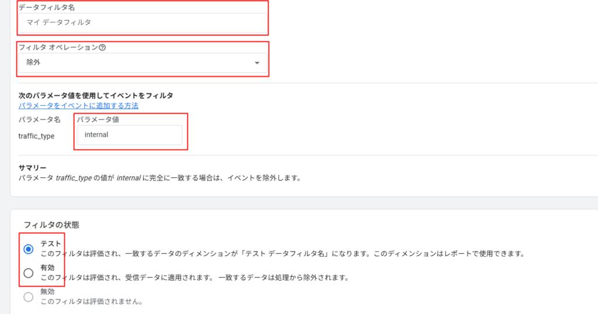This screenshot has width=598, height=314.
Task: Click the 次のパラメータ値を使用してイベントをフィルタ heading
Action: tap(96, 95)
